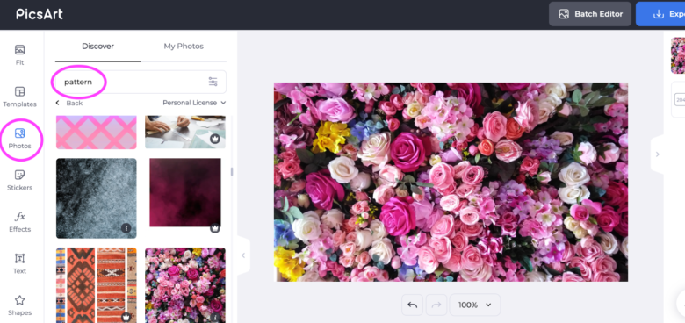The height and width of the screenshot is (323, 685).
Task: Expand the right side panel arrow
Action: [x=657, y=154]
